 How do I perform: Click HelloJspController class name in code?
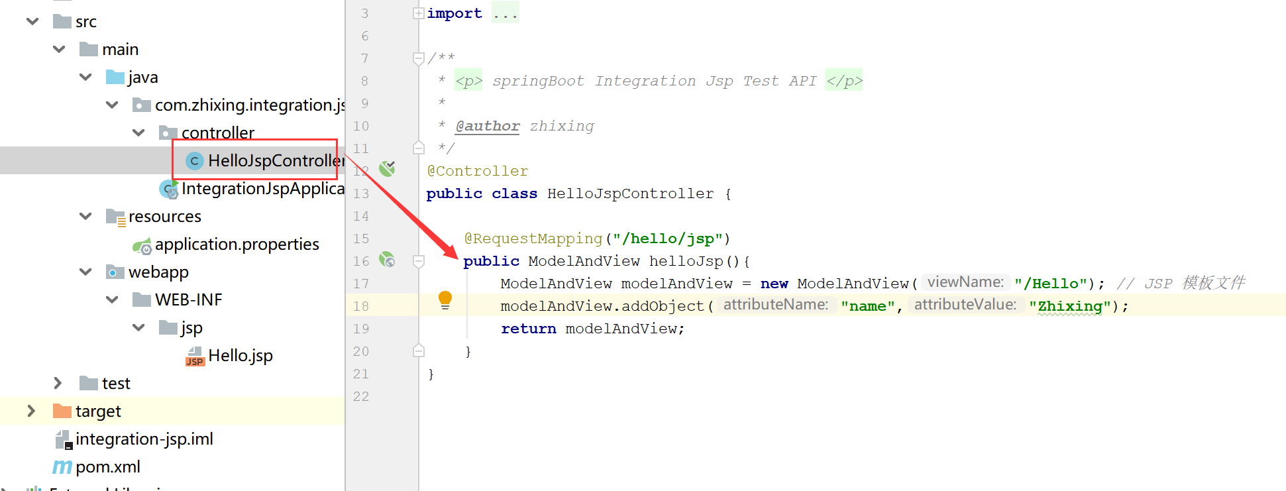click(x=631, y=193)
